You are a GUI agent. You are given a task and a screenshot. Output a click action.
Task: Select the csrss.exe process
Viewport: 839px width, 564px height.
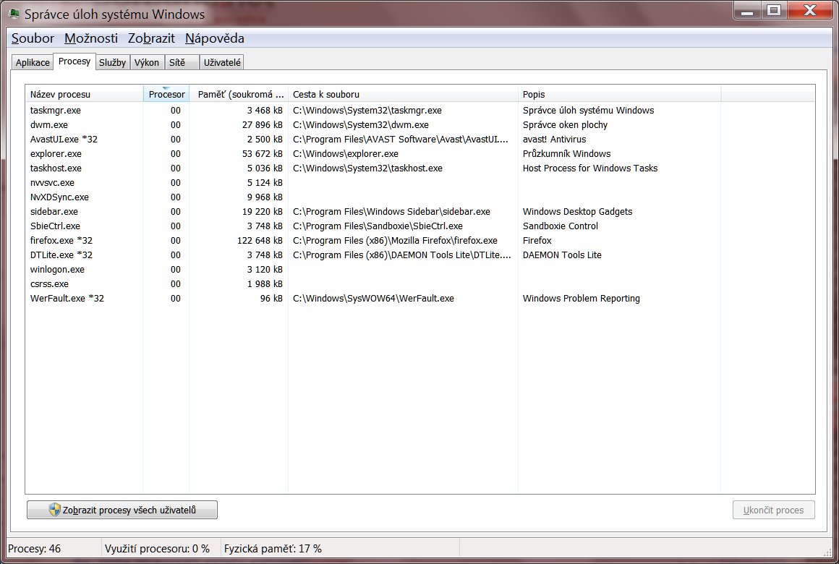420,283
